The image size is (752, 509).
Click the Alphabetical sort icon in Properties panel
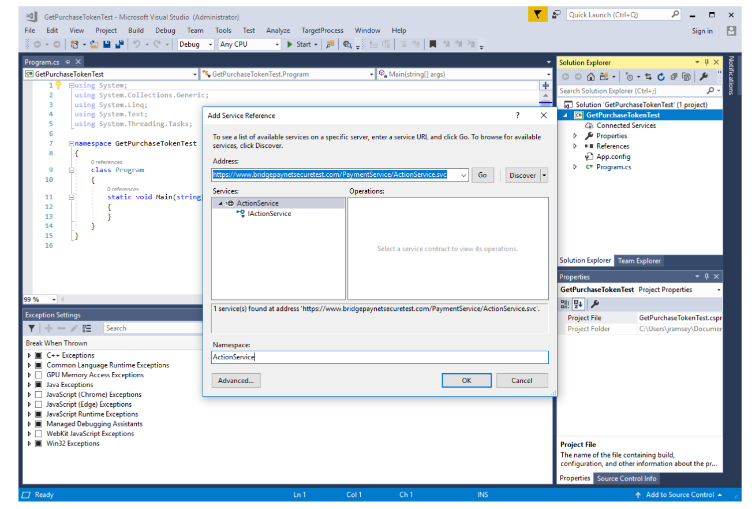(x=578, y=304)
